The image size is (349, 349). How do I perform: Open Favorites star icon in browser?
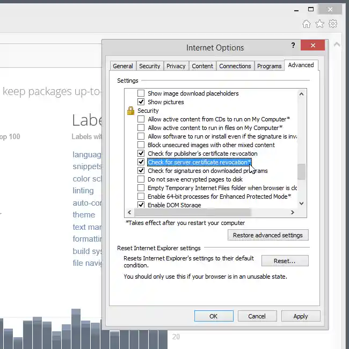click(319, 24)
